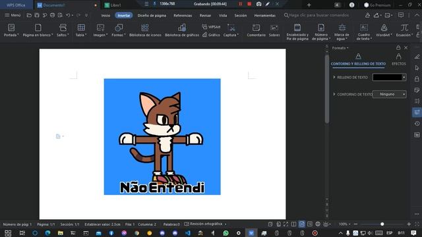Open the Captura screenshot tool
This screenshot has width=422, height=237.
[231, 30]
